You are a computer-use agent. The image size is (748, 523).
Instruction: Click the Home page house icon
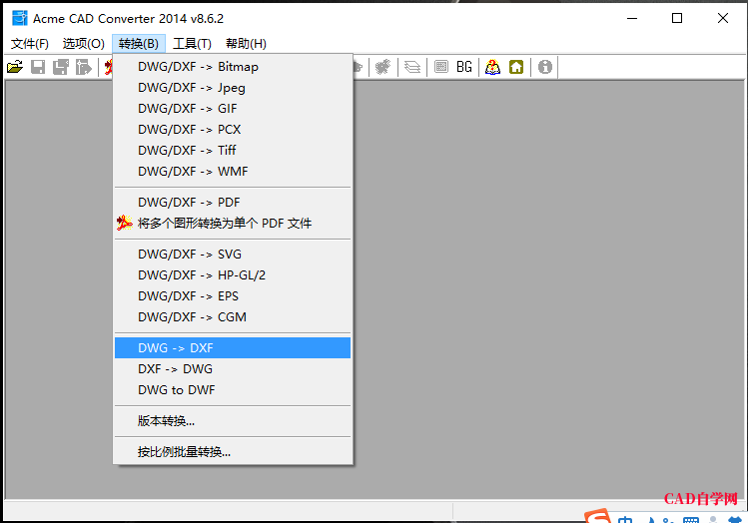click(x=516, y=67)
